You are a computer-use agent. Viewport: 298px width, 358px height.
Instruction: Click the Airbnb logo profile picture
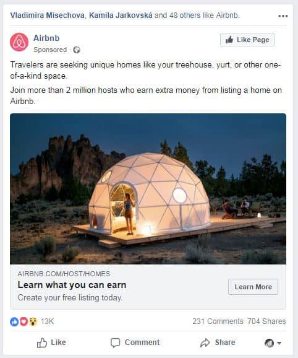(19, 42)
